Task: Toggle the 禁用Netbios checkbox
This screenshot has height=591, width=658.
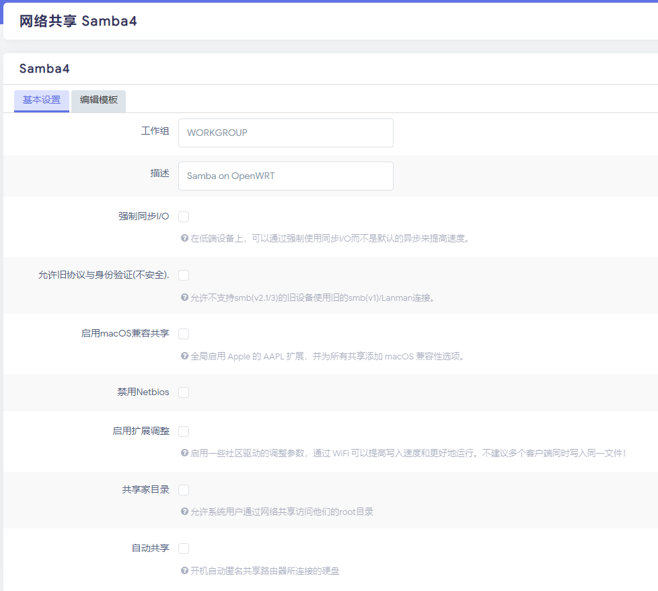Action: (184, 392)
